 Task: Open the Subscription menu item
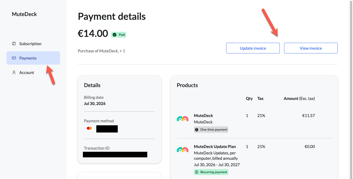coord(33,44)
